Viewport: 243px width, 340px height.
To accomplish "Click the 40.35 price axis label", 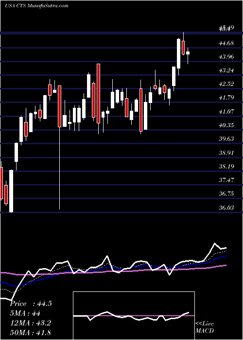I will [x=226, y=125].
